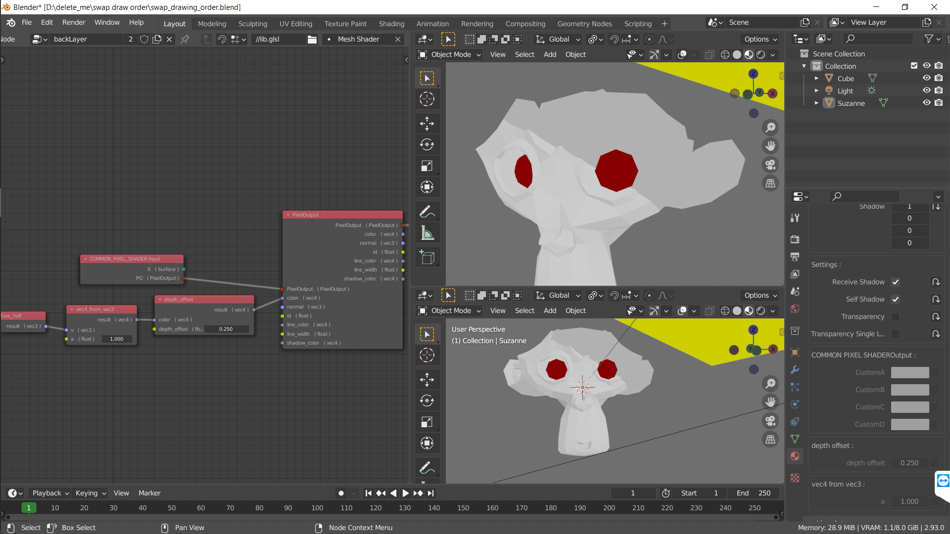This screenshot has width=950, height=534.
Task: Select the Move tool in lower viewport
Action: (x=427, y=380)
